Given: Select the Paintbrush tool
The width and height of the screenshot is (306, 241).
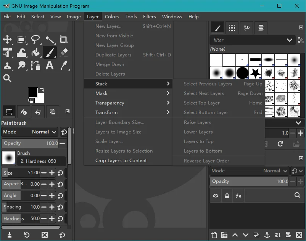Looking at the screenshot, I should click(50, 52).
